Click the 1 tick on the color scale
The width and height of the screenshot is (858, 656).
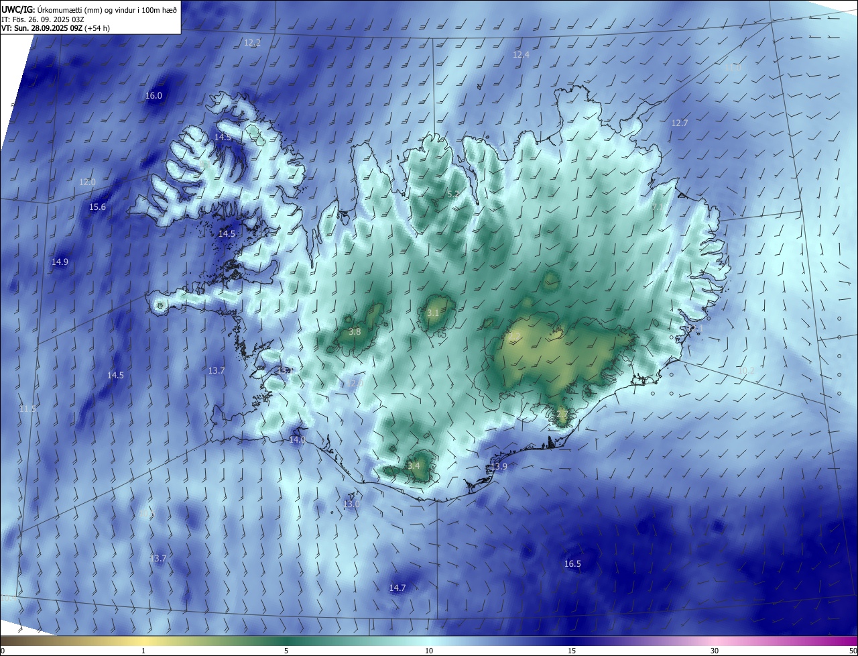[x=143, y=651]
